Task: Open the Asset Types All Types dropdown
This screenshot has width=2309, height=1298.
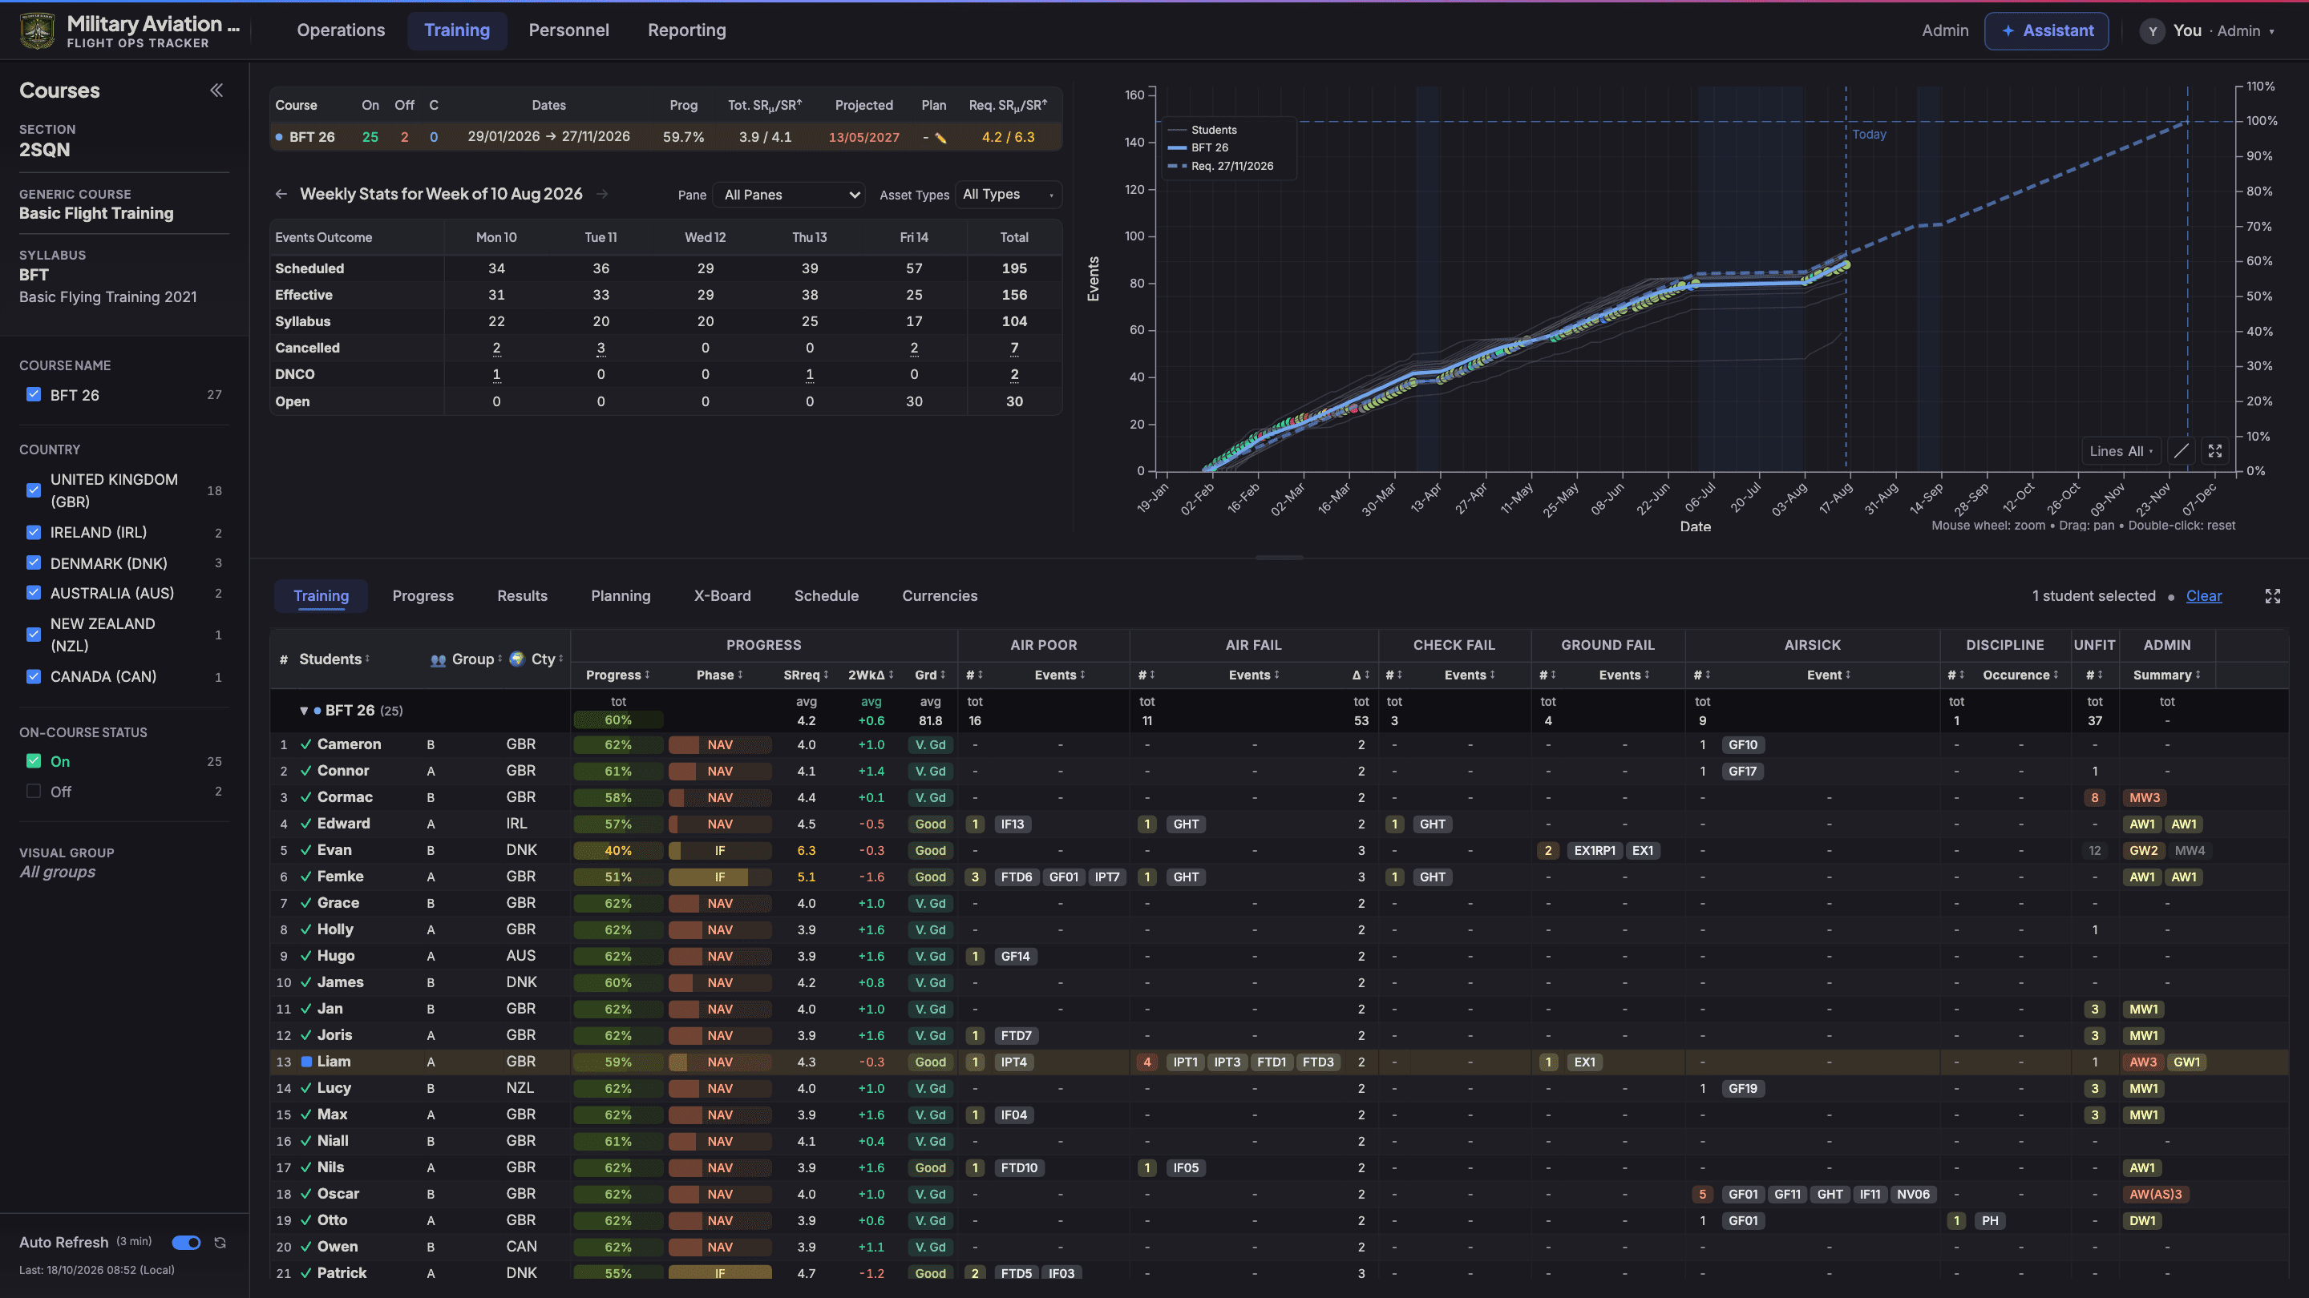Action: coord(1009,195)
